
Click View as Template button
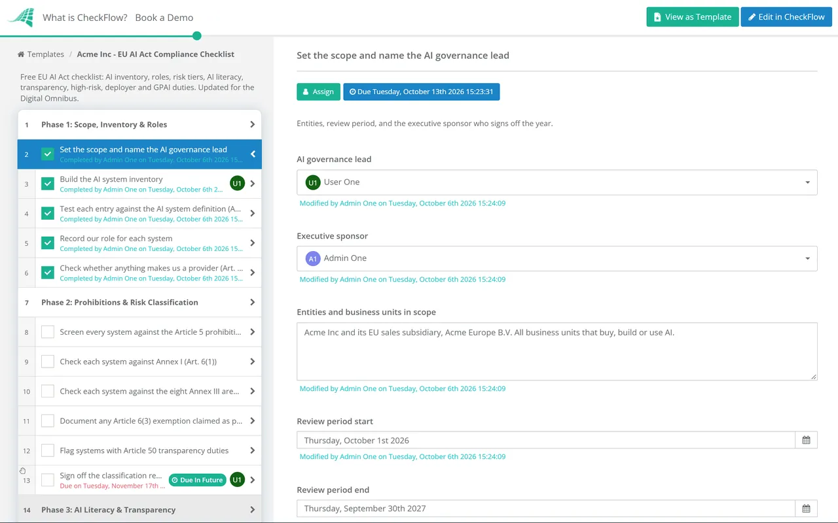coord(693,17)
